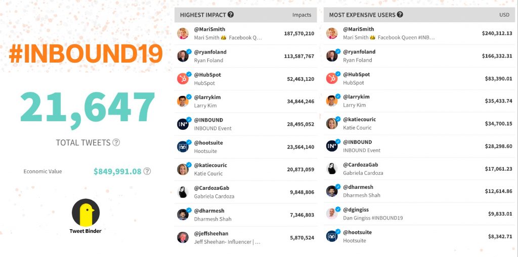Click the $849,991.08 economic value figure
The height and width of the screenshot is (257, 518).
point(117,172)
